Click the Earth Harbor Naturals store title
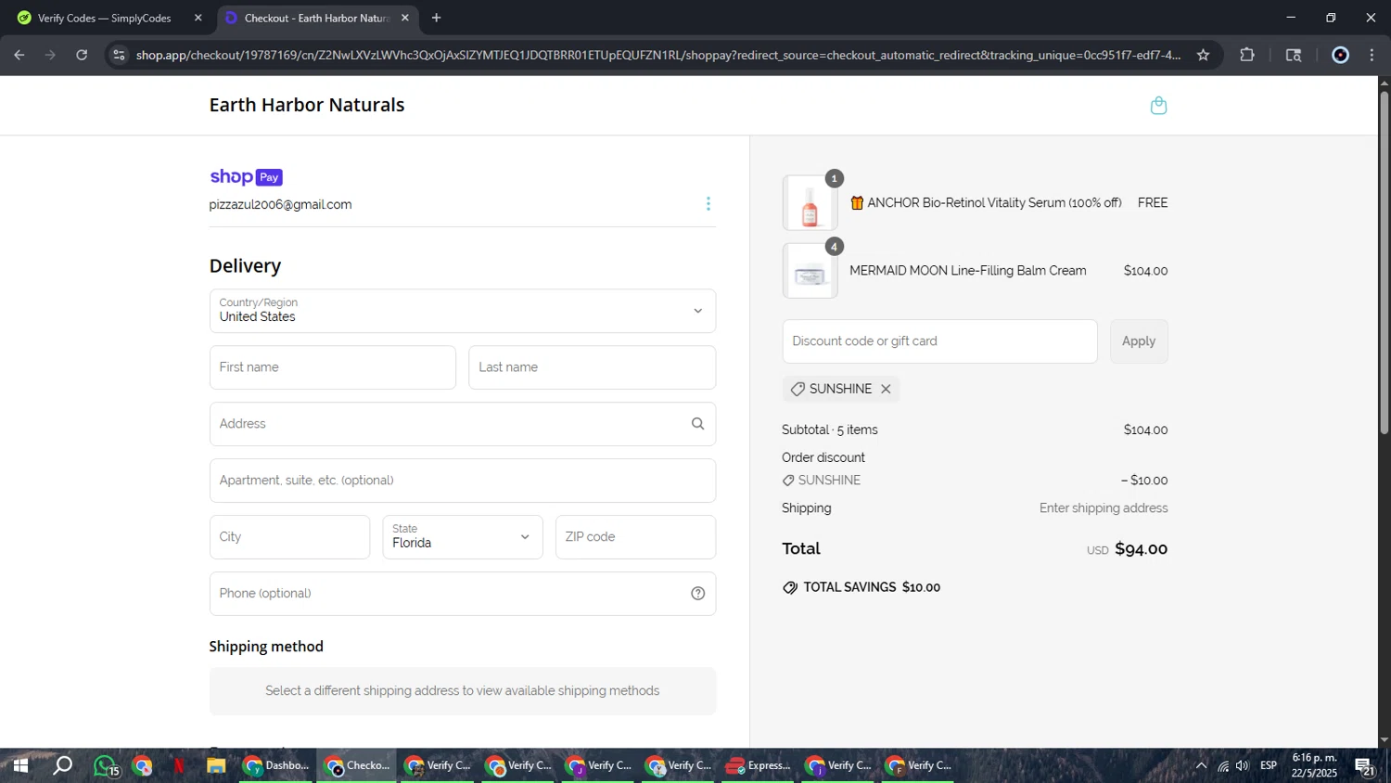Image resolution: width=1391 pixels, height=783 pixels. 307,105
